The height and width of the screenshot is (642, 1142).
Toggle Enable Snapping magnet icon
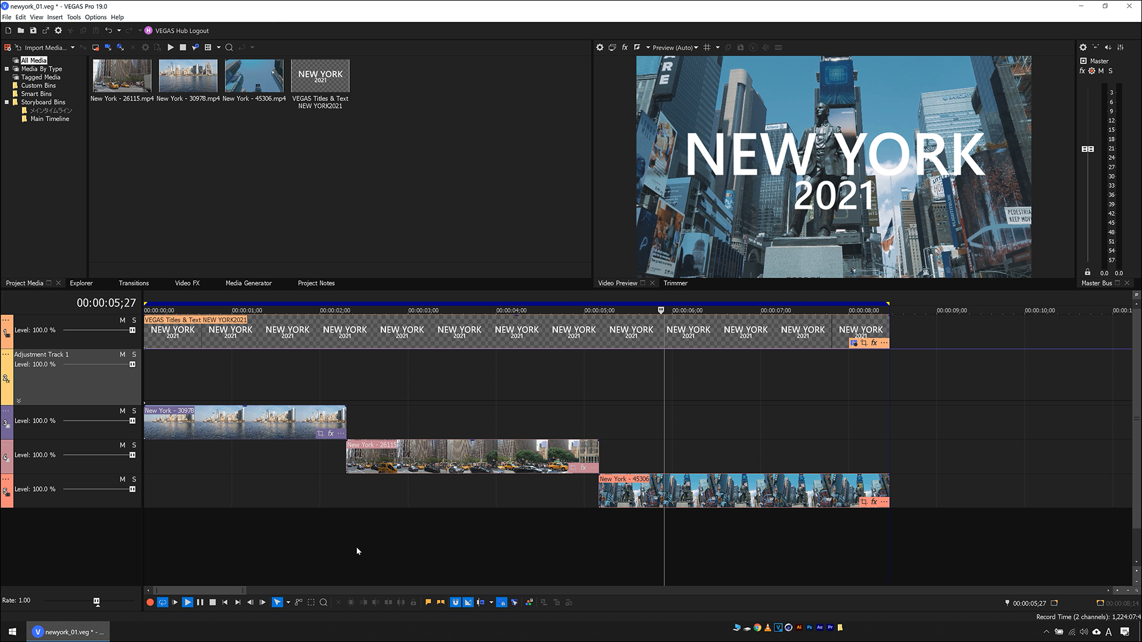point(456,602)
